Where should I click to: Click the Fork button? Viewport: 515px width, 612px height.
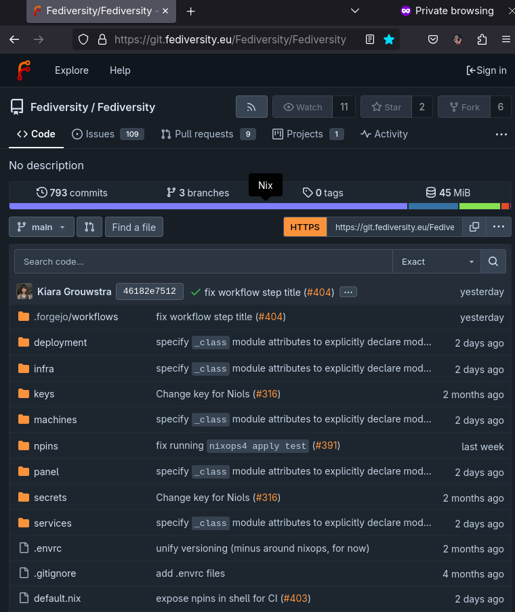464,107
